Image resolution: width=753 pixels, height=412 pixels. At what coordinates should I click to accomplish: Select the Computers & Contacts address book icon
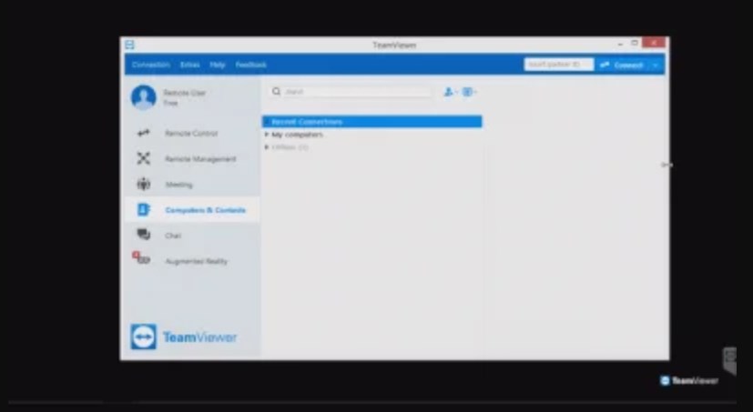(x=143, y=209)
